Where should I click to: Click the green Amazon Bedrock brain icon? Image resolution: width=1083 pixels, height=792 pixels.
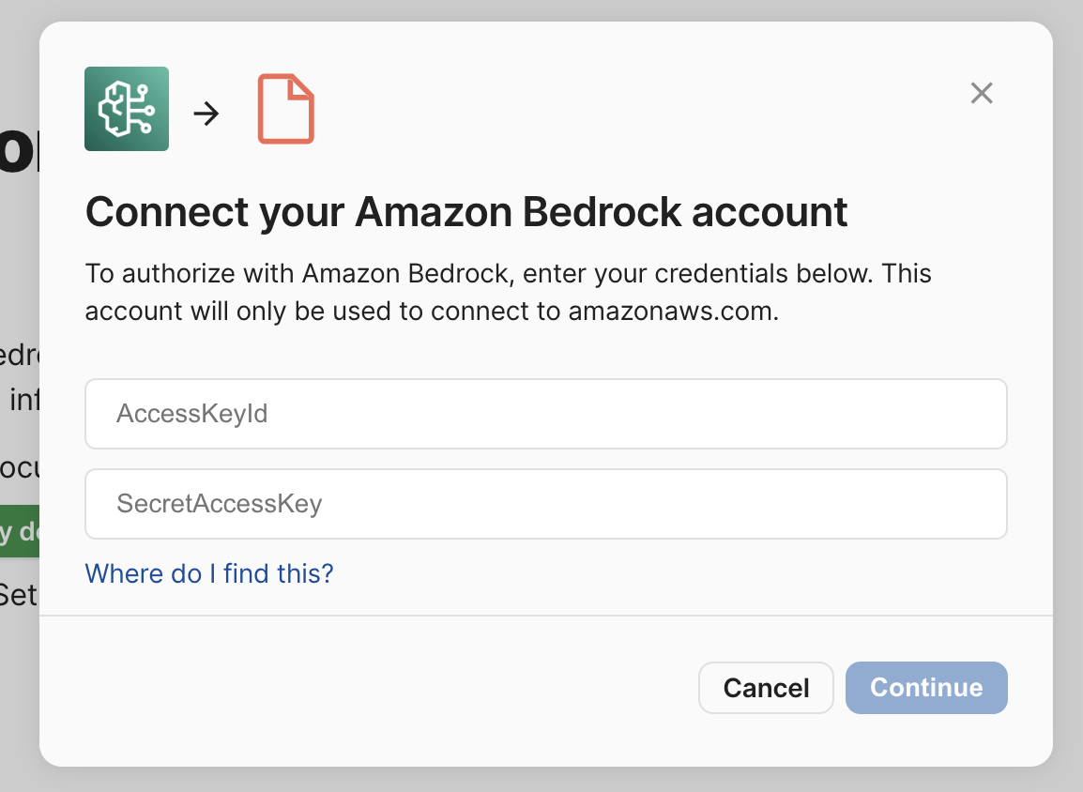click(127, 109)
